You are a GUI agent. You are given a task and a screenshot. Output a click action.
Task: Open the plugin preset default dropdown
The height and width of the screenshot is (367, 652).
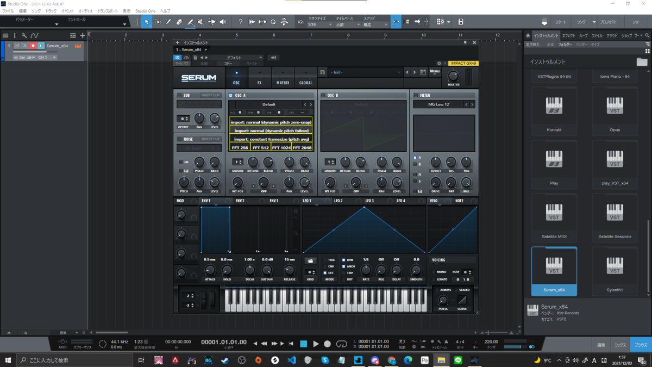(x=237, y=58)
